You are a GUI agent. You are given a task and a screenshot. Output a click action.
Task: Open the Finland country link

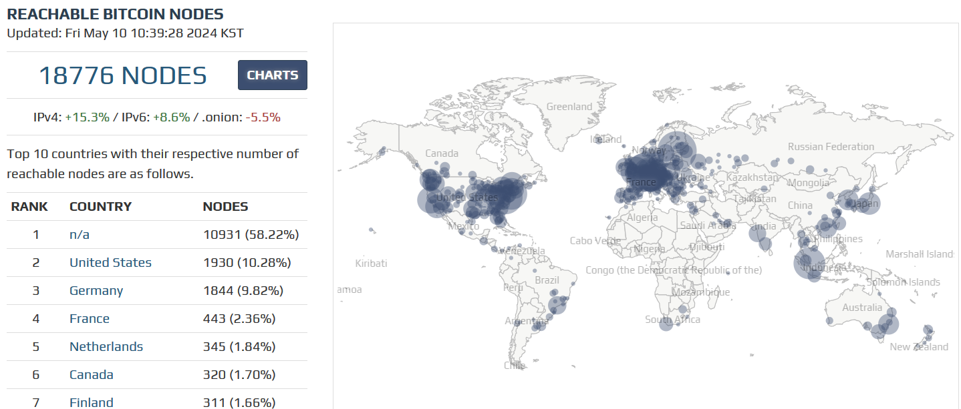point(92,402)
